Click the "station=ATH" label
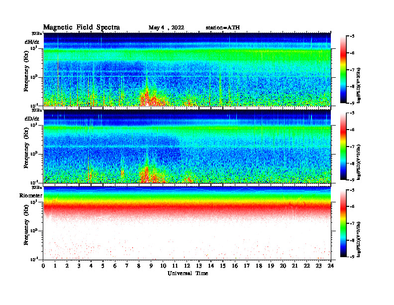The width and height of the screenshot is (394, 305). tap(223, 27)
